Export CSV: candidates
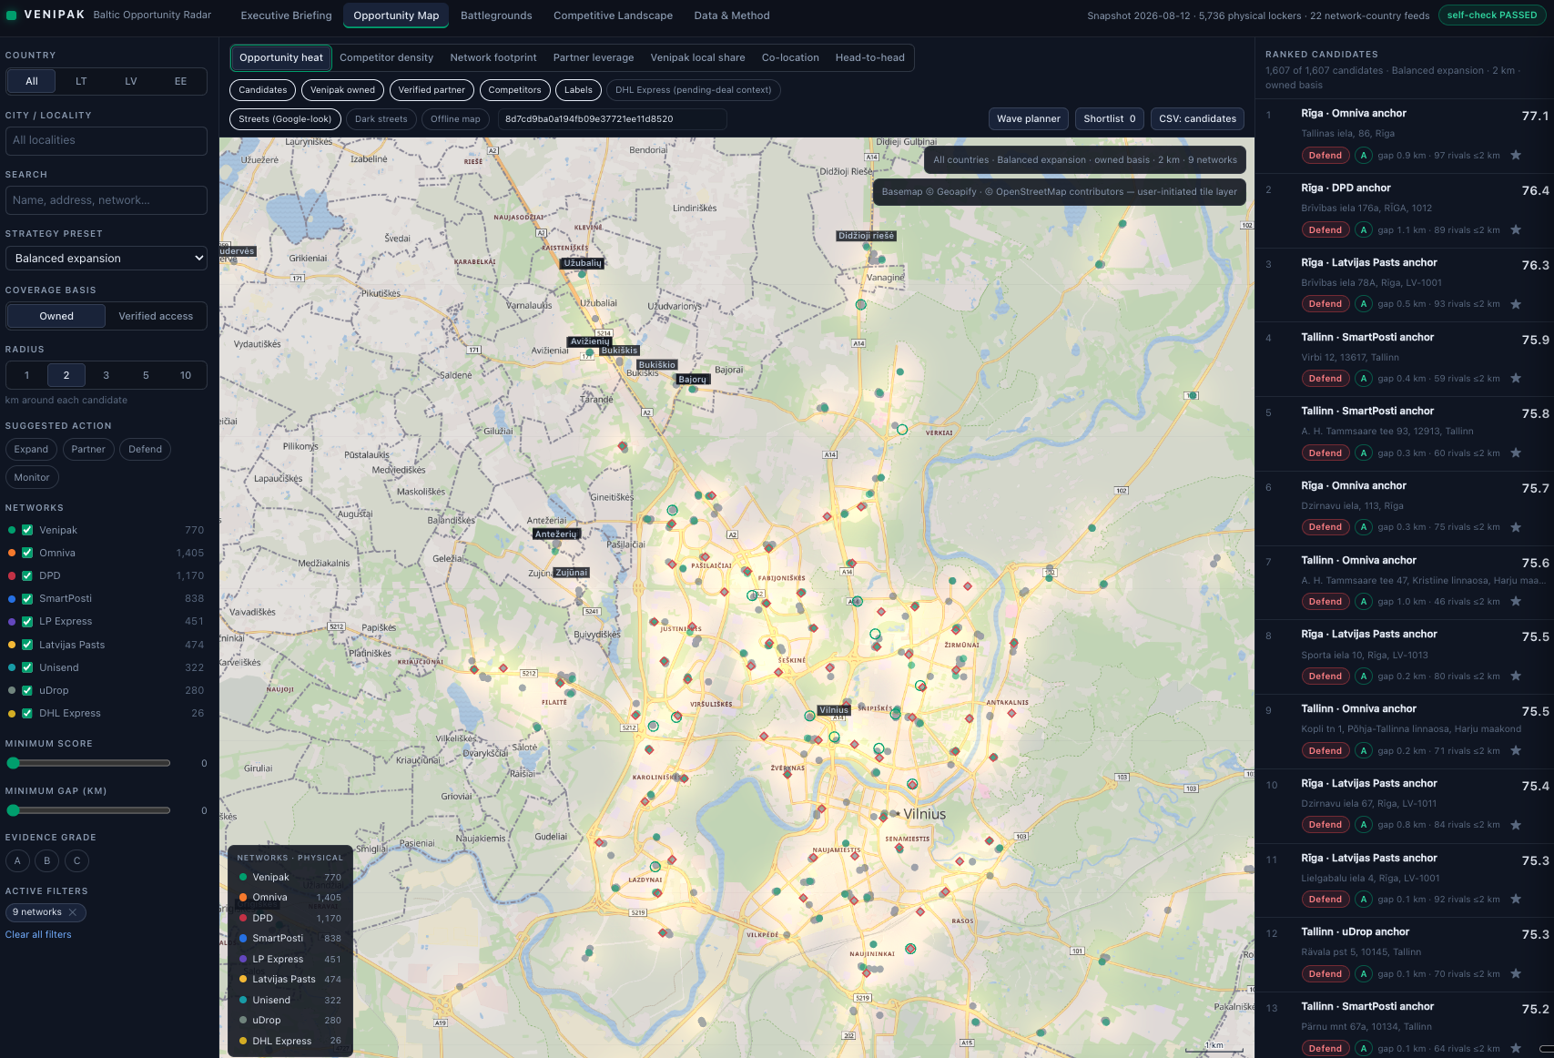Screen dimensions: 1554x1058 1197,118
